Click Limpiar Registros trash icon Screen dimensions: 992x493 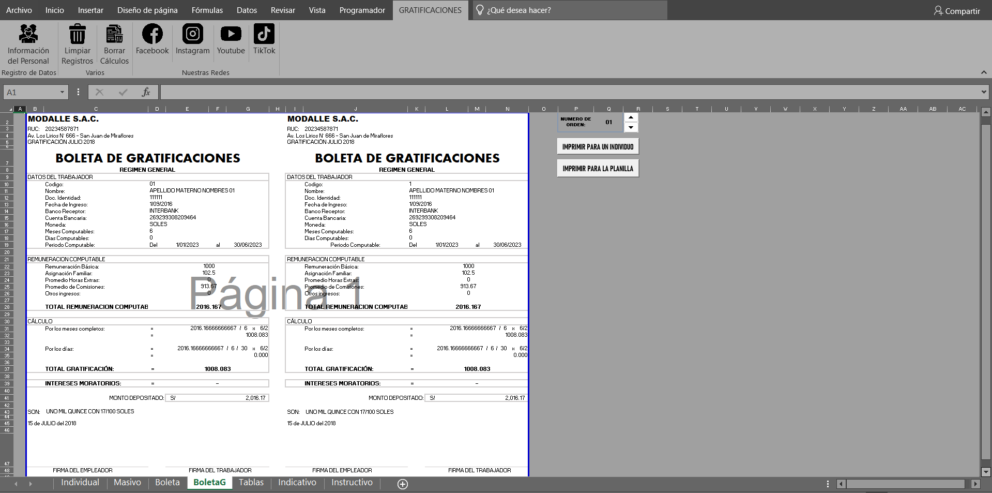[x=77, y=34]
